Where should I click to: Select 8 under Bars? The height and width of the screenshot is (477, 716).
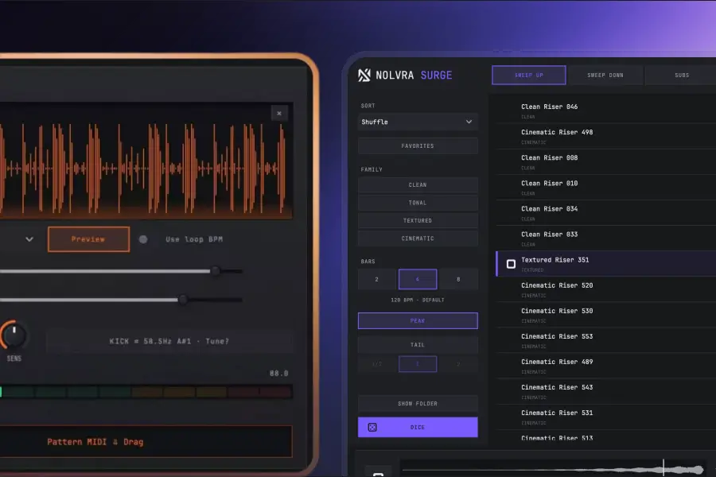click(458, 279)
